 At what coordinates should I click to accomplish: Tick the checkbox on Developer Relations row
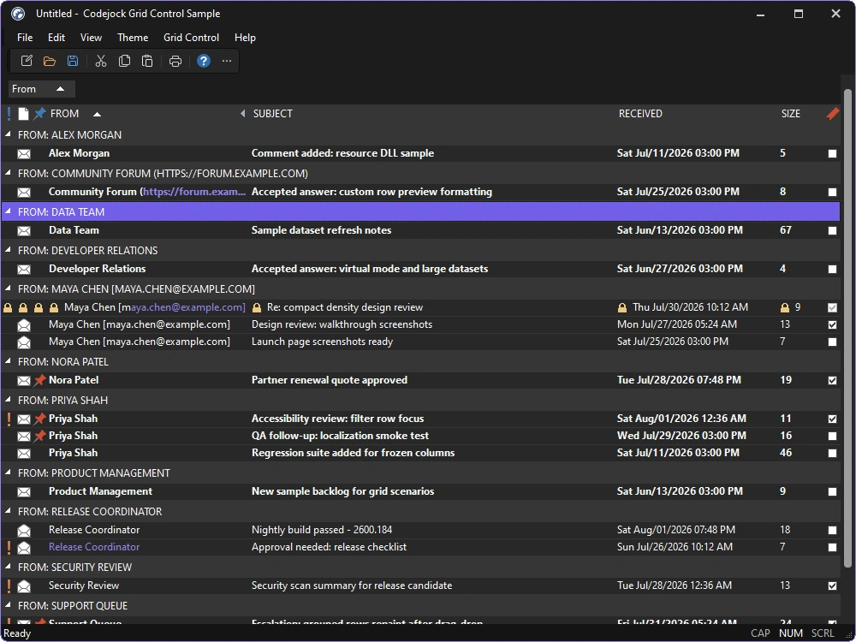coord(832,269)
